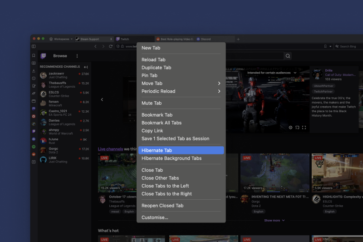
Task: Select the highlighted Hibernate Tab entry
Action: (181, 150)
